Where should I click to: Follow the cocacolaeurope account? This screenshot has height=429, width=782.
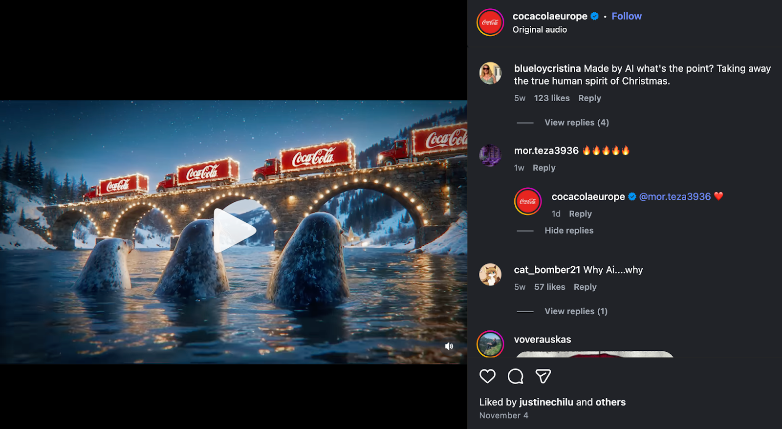626,16
